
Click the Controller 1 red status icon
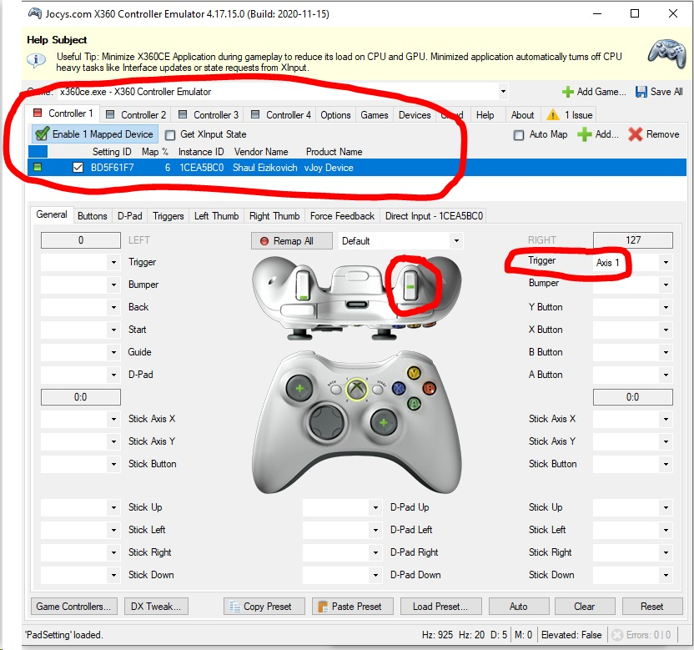[x=38, y=113]
